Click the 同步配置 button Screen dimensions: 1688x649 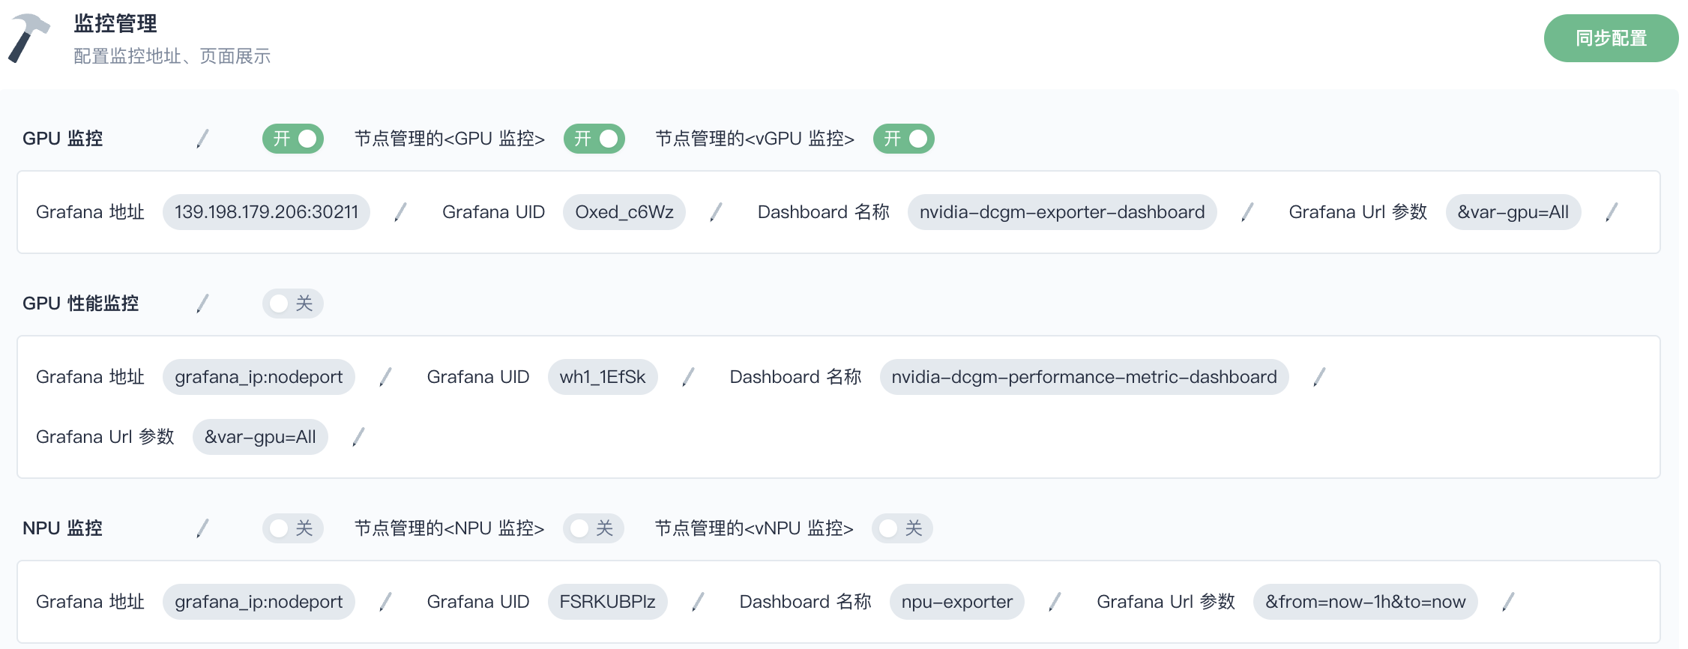click(1610, 38)
